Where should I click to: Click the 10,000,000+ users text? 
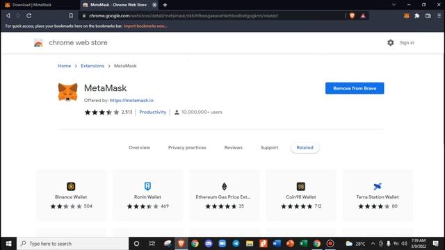(202, 112)
